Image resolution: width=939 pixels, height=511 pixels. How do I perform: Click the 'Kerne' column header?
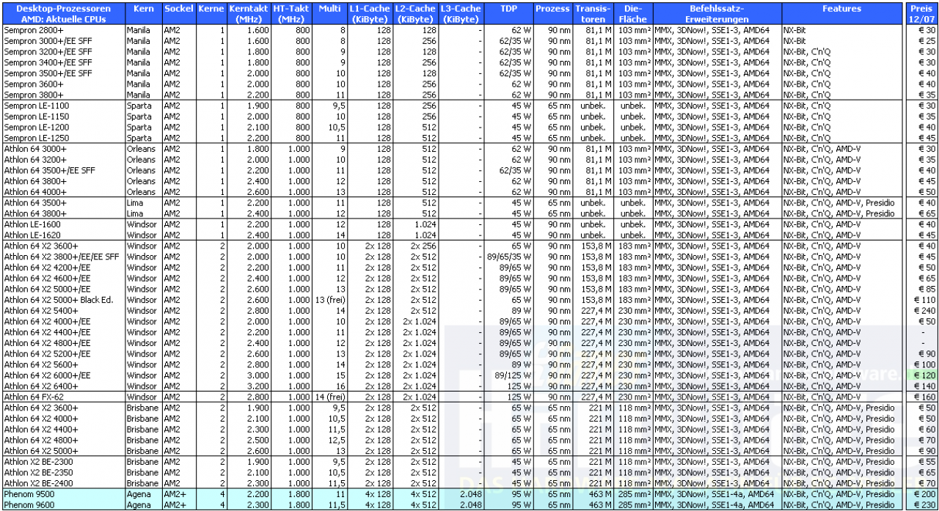(x=210, y=14)
